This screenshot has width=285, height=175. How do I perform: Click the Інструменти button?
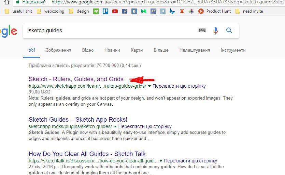pyautogui.click(x=233, y=50)
